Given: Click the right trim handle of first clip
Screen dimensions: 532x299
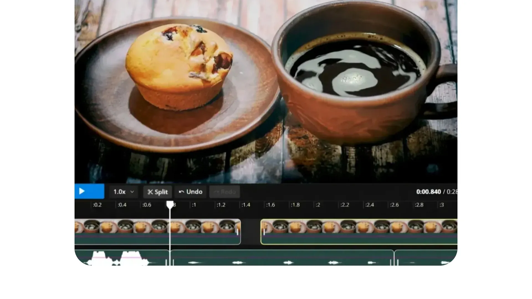Looking at the screenshot, I should pyautogui.click(x=238, y=232).
